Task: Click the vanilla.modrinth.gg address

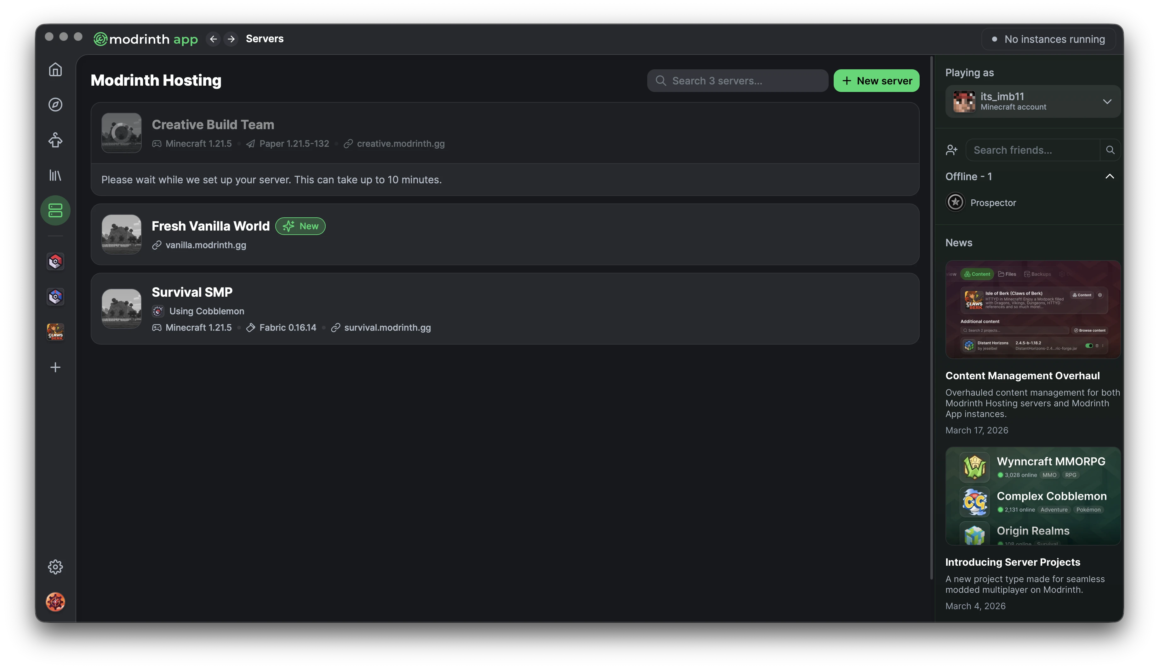Action: click(x=205, y=245)
